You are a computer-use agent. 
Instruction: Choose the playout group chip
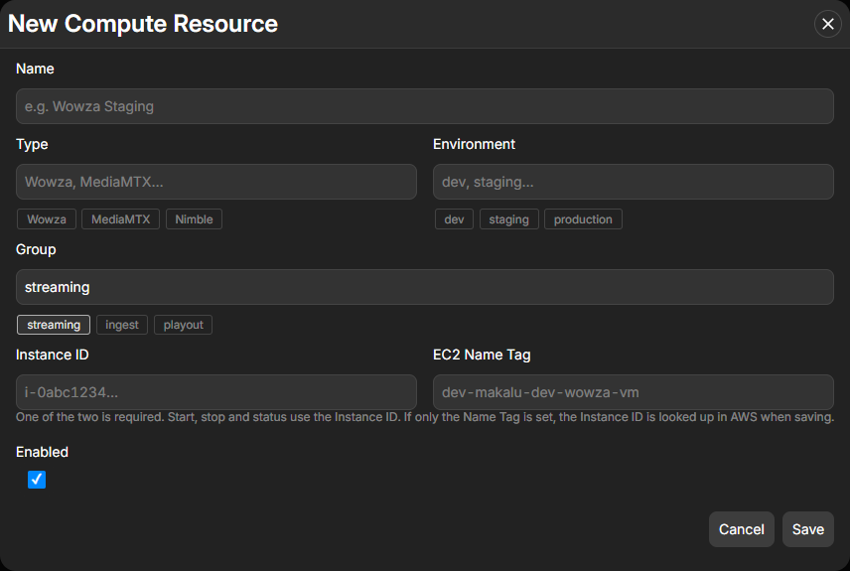[x=184, y=325]
